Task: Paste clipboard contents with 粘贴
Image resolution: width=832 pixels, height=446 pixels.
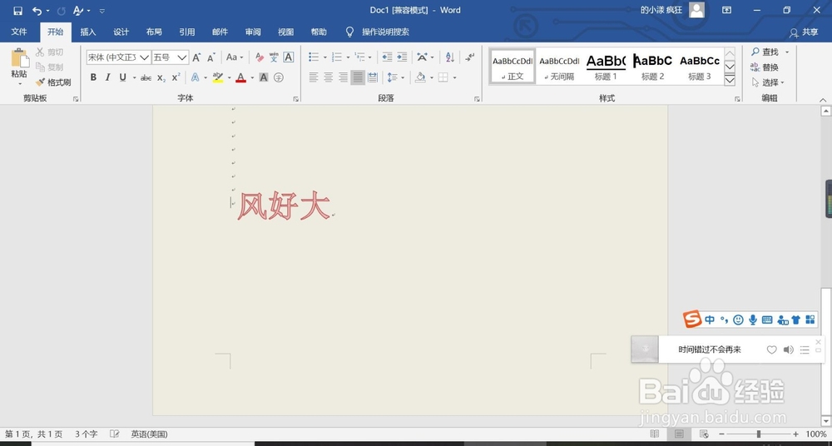Action: pos(20,64)
